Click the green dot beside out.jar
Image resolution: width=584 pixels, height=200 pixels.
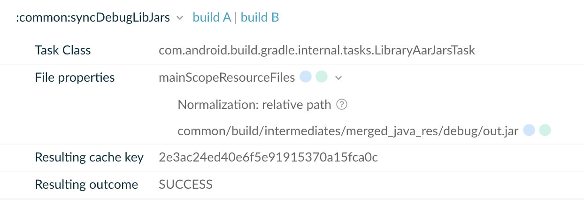545,130
